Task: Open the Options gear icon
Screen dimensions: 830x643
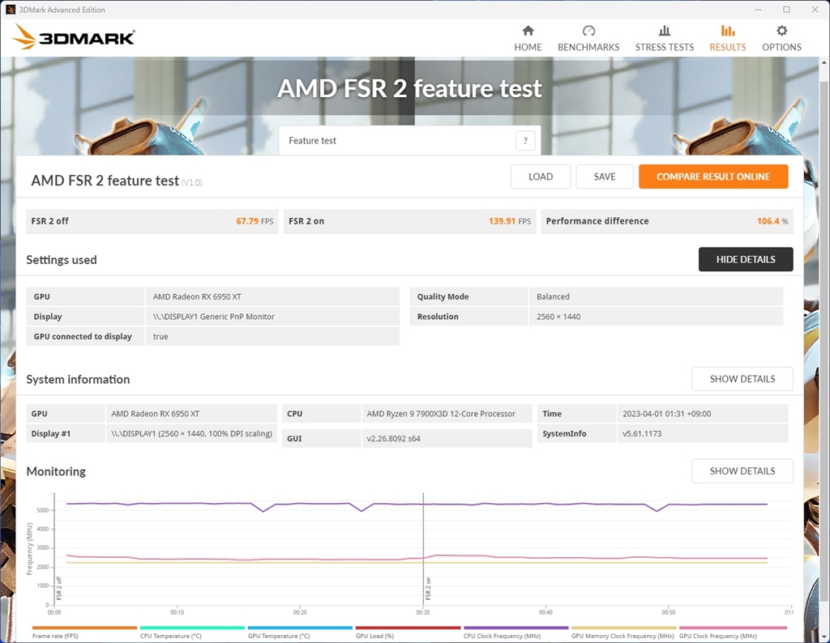Action: [782, 31]
